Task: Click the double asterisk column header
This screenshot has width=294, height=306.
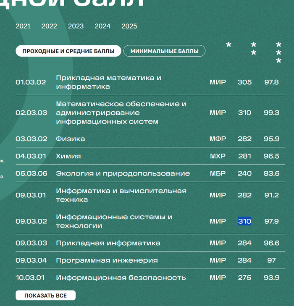Action: [x=254, y=49]
